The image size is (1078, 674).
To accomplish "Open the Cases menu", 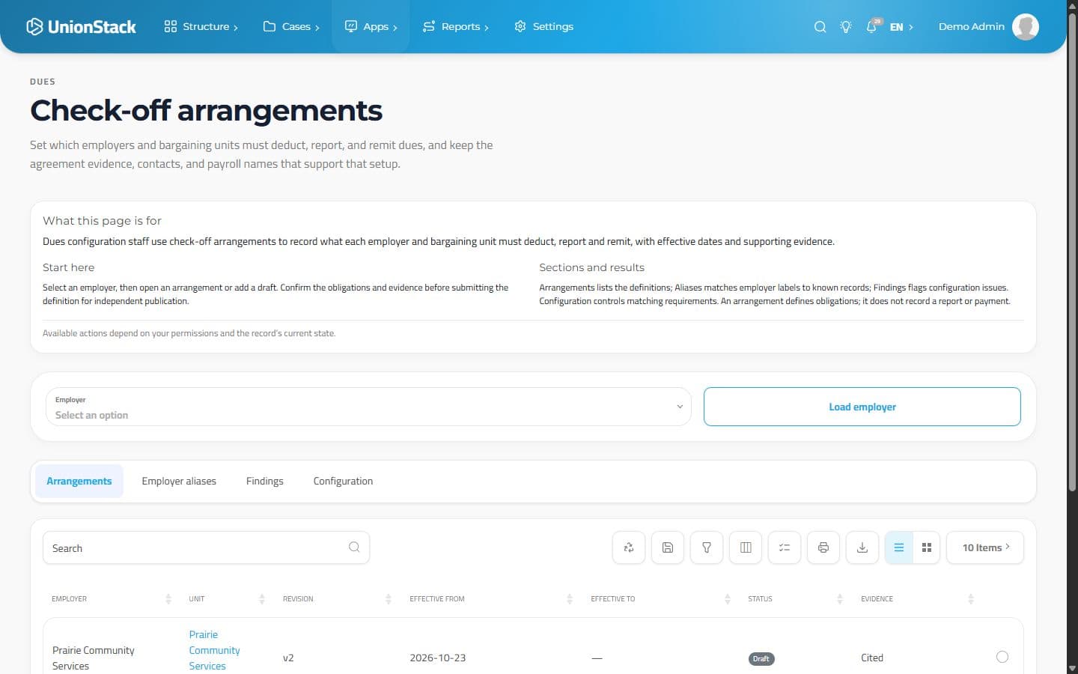I will point(291,26).
